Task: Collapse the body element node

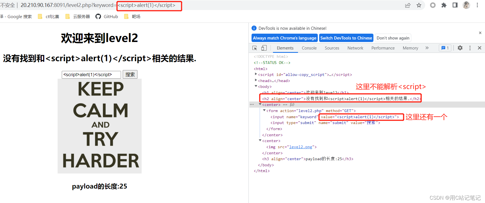Action: [256, 86]
